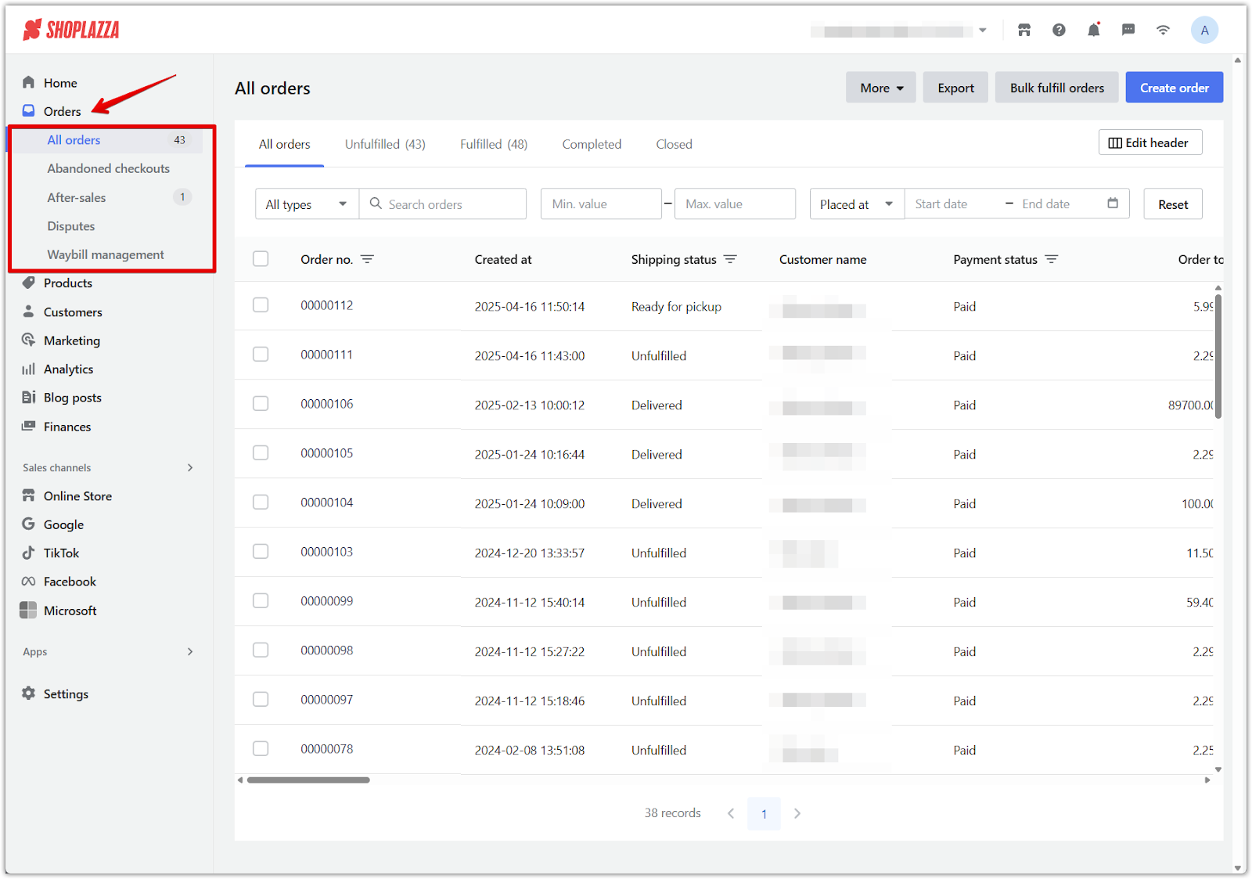The height and width of the screenshot is (879, 1252).
Task: Open the store front icon in header
Action: 1024,30
